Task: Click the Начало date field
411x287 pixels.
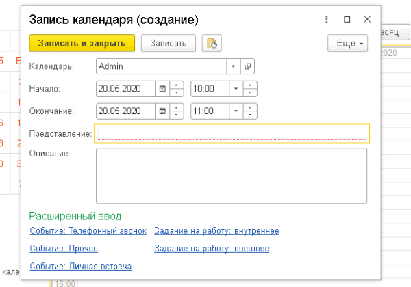Action: 126,89
